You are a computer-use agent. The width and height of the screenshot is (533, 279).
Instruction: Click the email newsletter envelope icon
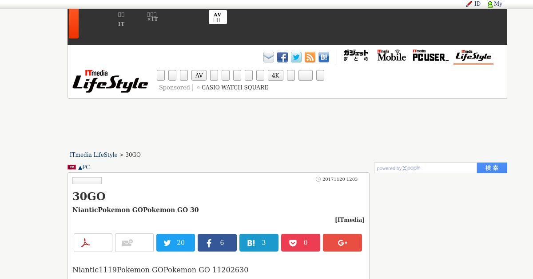[269, 57]
